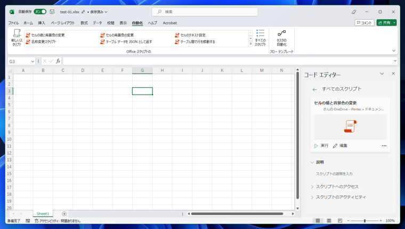Zoom out with the minus button
This screenshot has height=229, width=405.
pyautogui.click(x=348, y=220)
